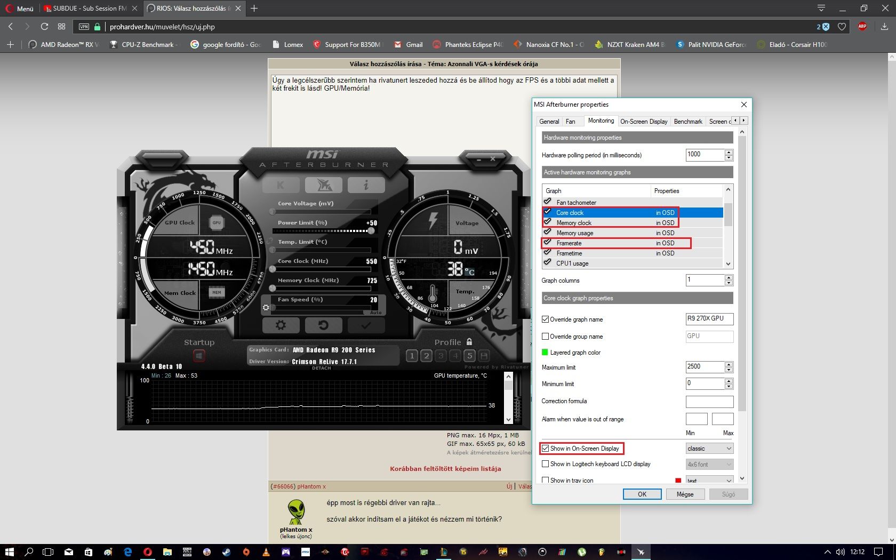Switch to the Benchmark tab
896x560 pixels.
[x=688, y=122]
